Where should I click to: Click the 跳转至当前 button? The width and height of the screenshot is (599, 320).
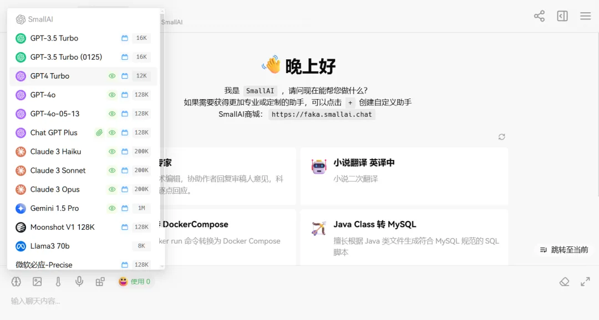coord(564,250)
